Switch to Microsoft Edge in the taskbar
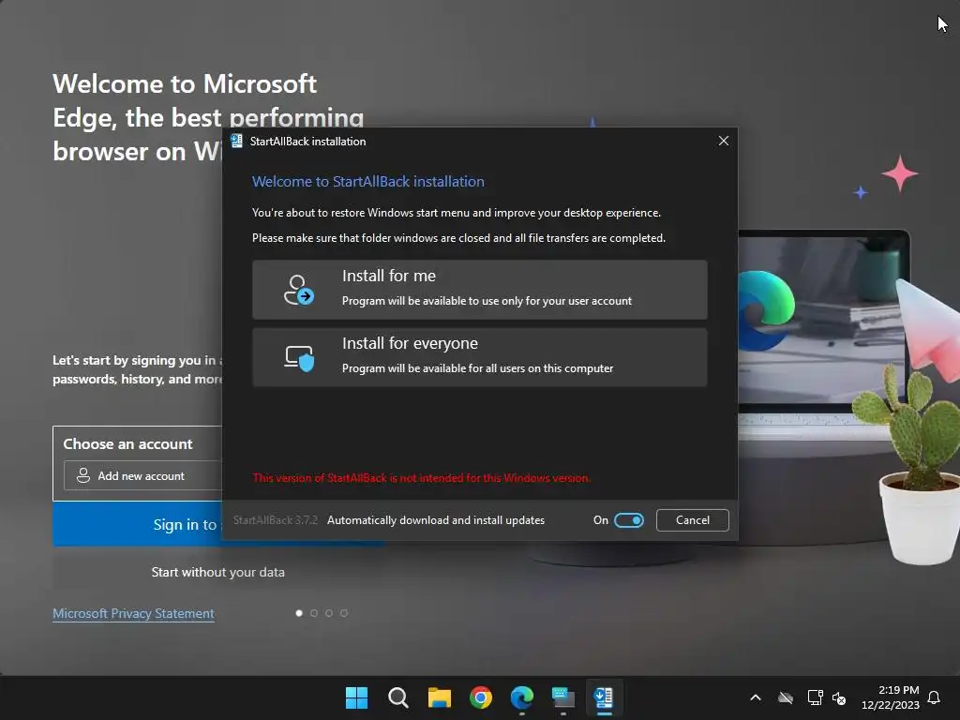The height and width of the screenshot is (720, 960). tap(522, 697)
